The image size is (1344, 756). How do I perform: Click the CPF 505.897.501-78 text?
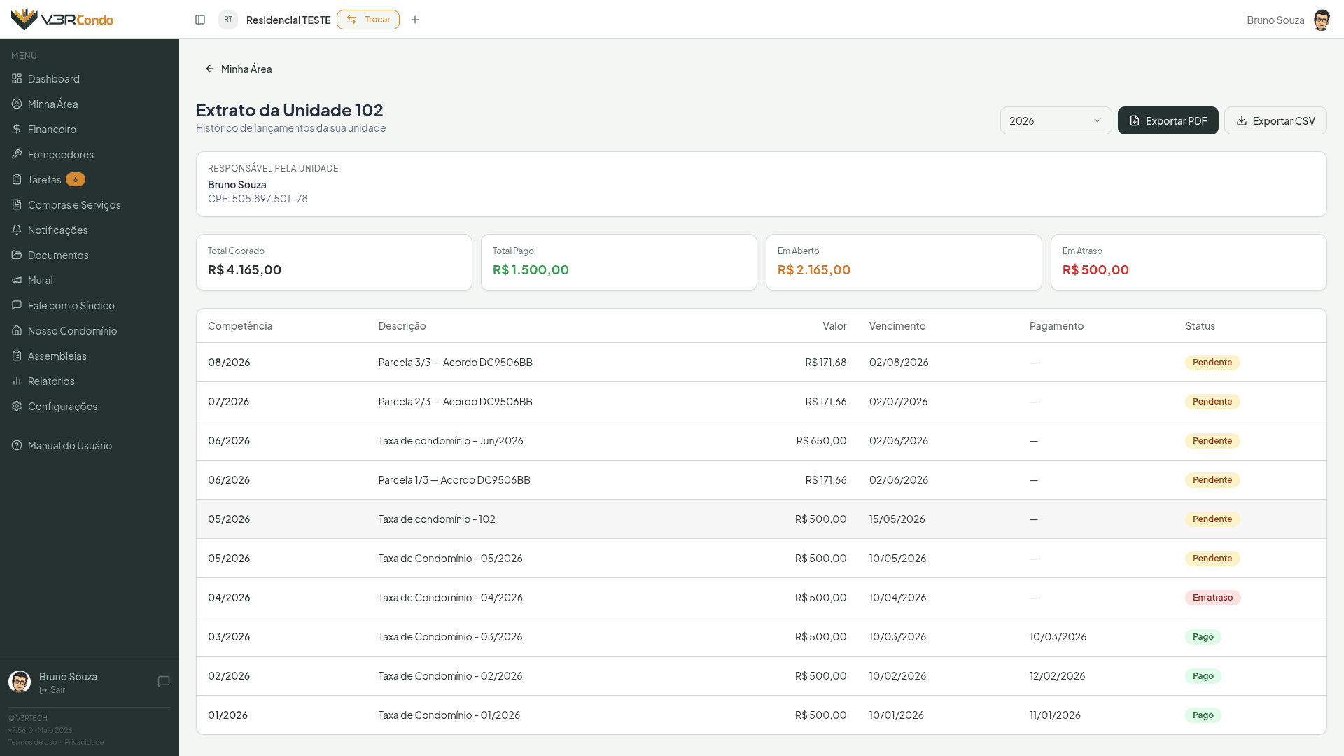pos(258,198)
